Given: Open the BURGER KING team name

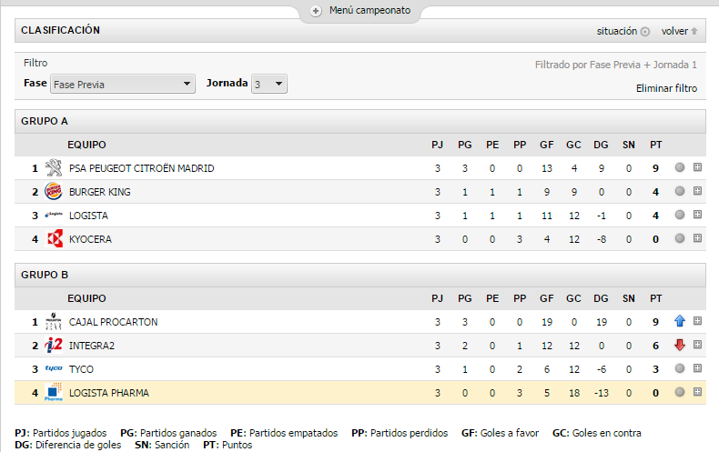Looking at the screenshot, I should (x=99, y=192).
